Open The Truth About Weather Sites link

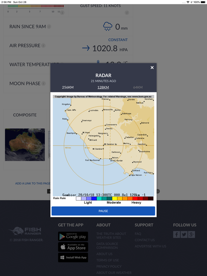pos(111,235)
